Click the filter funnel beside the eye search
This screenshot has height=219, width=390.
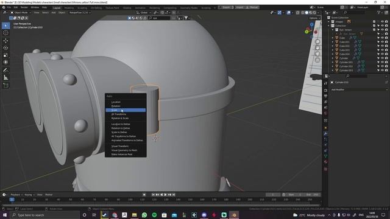pos(186,18)
